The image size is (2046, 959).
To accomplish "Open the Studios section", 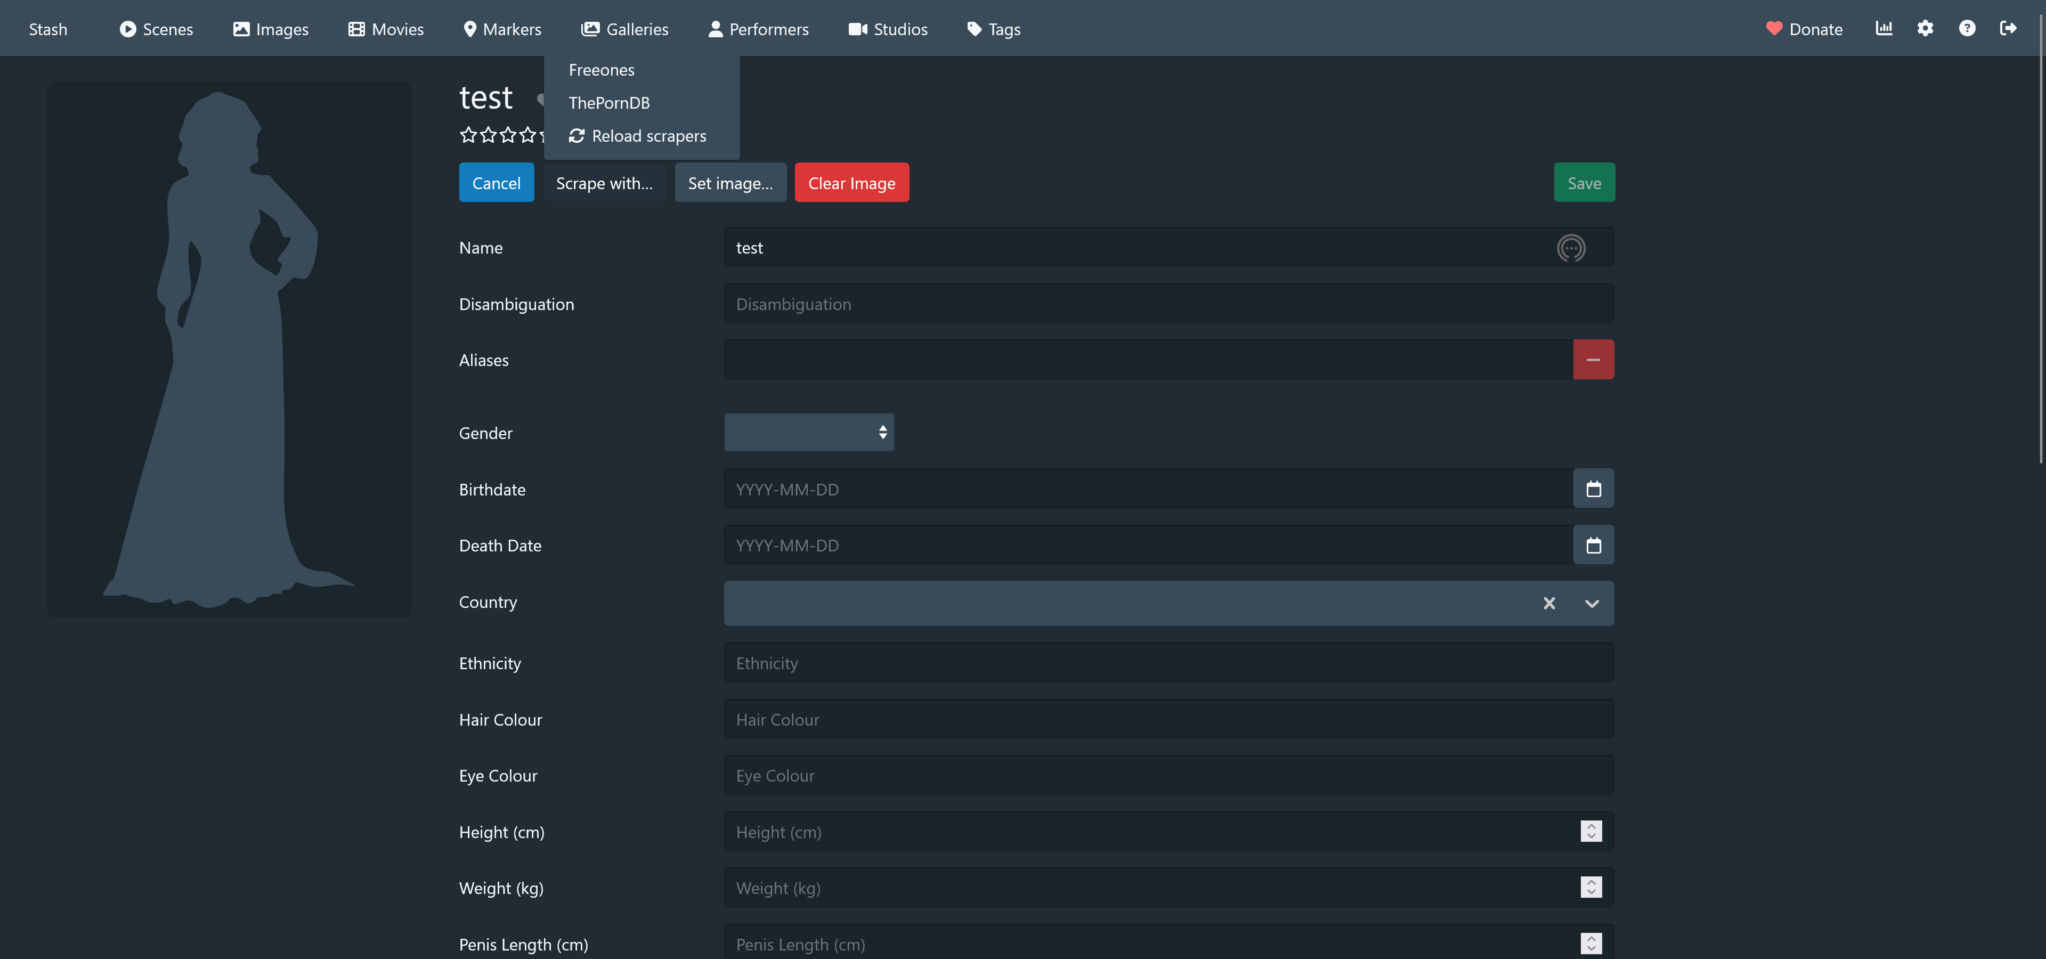I will (887, 29).
